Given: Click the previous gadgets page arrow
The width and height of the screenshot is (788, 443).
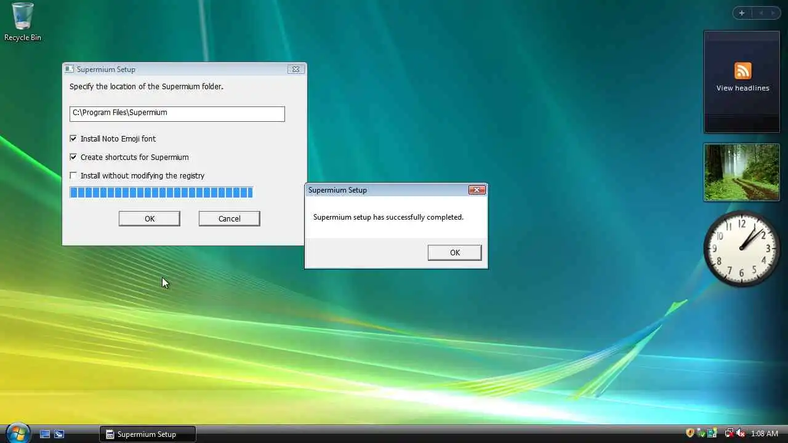Looking at the screenshot, I should [x=760, y=13].
